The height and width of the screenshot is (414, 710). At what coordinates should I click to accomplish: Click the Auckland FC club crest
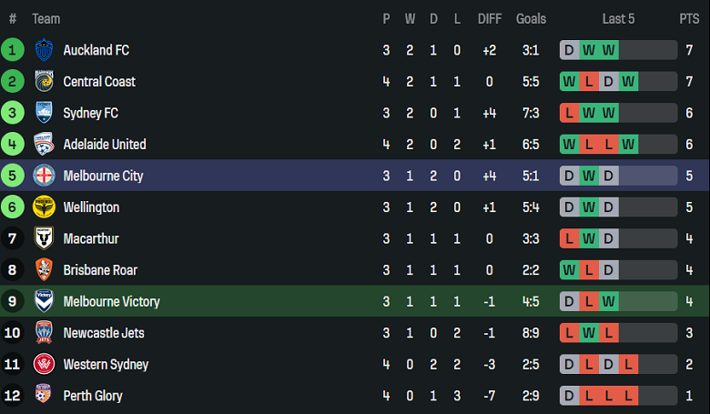44,50
